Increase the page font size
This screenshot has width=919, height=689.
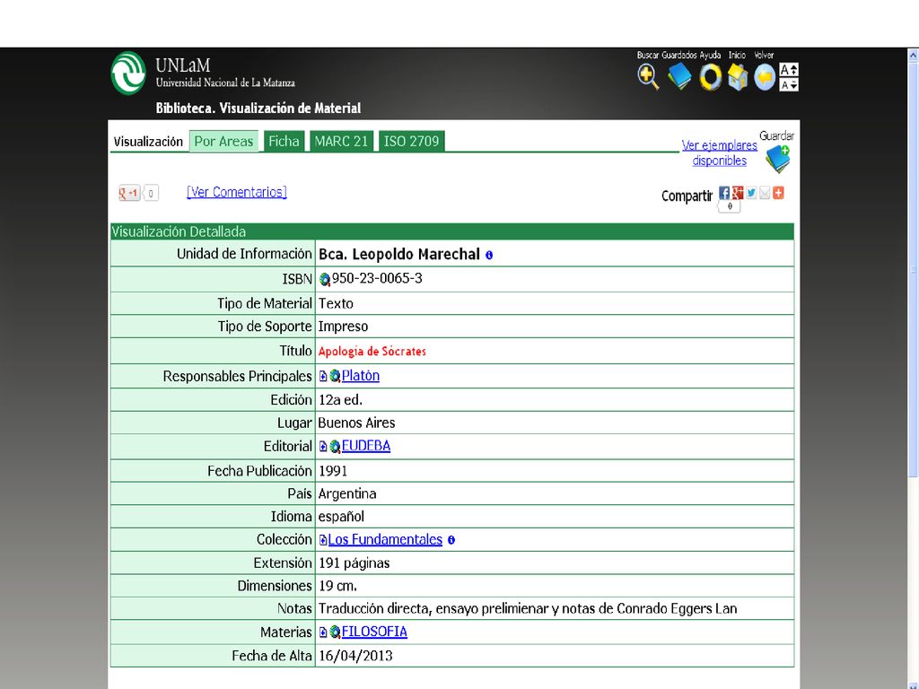click(789, 70)
